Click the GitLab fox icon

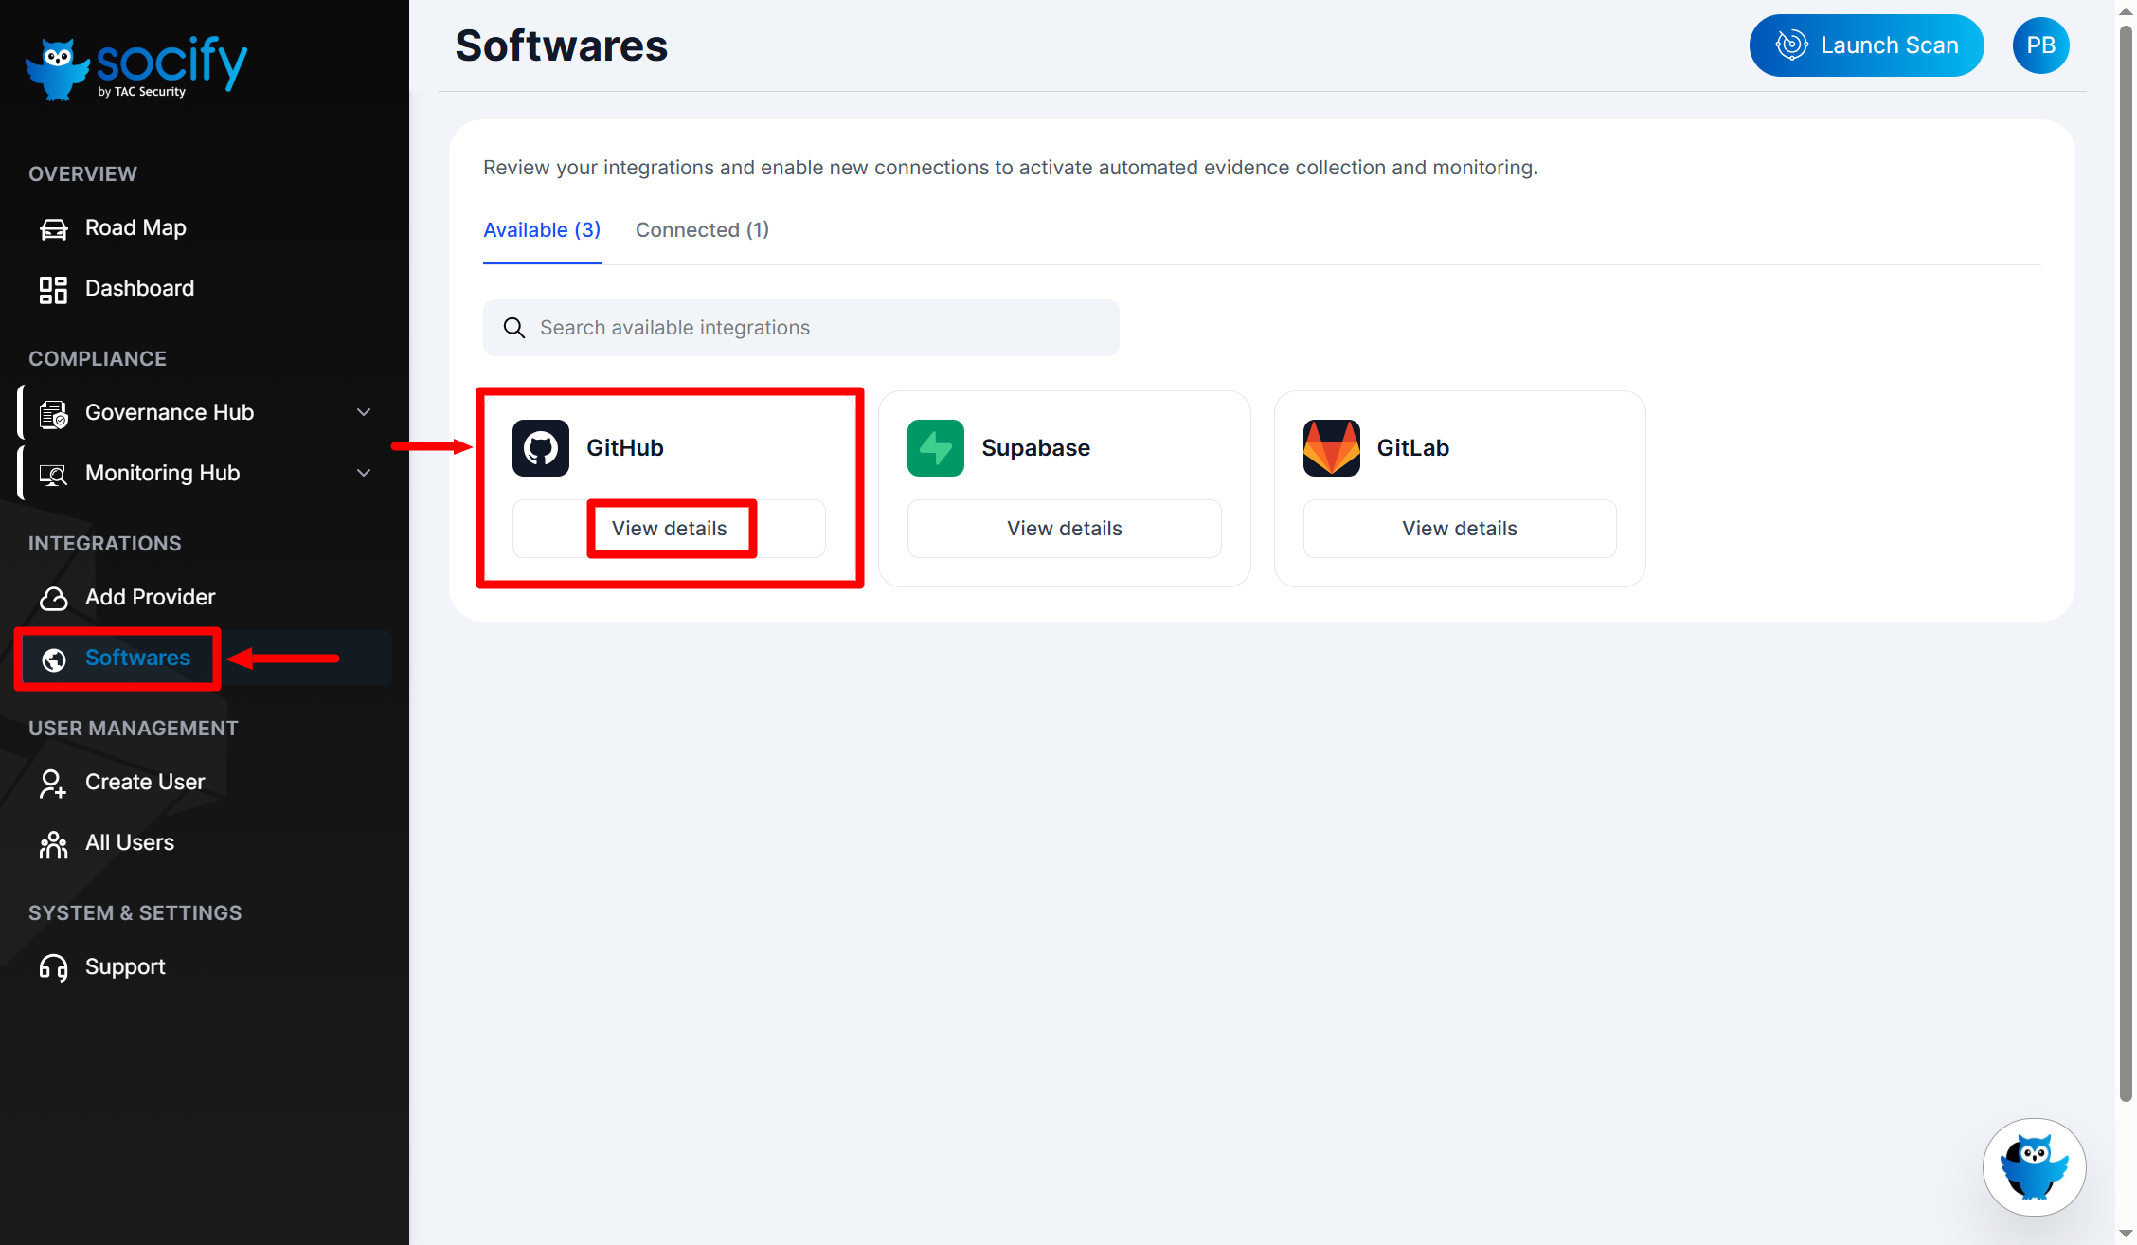[x=1331, y=448]
